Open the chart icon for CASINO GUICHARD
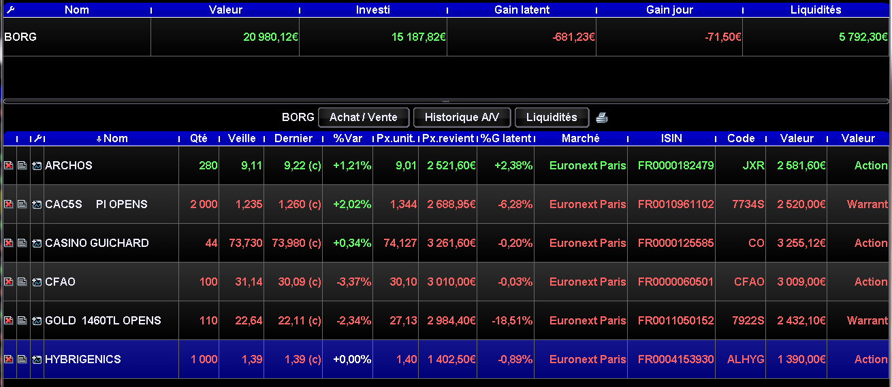Screen dimensions: 892x387 pyautogui.click(x=37, y=243)
